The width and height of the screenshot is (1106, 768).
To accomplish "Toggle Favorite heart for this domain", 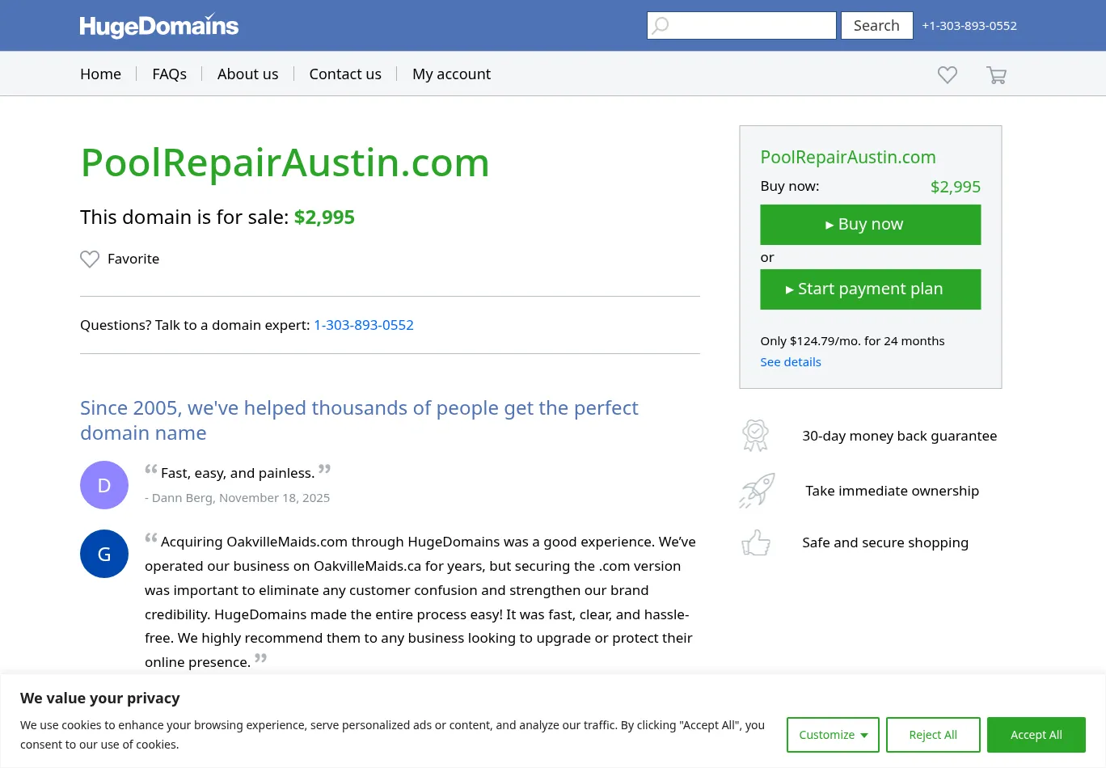I will [90, 260].
